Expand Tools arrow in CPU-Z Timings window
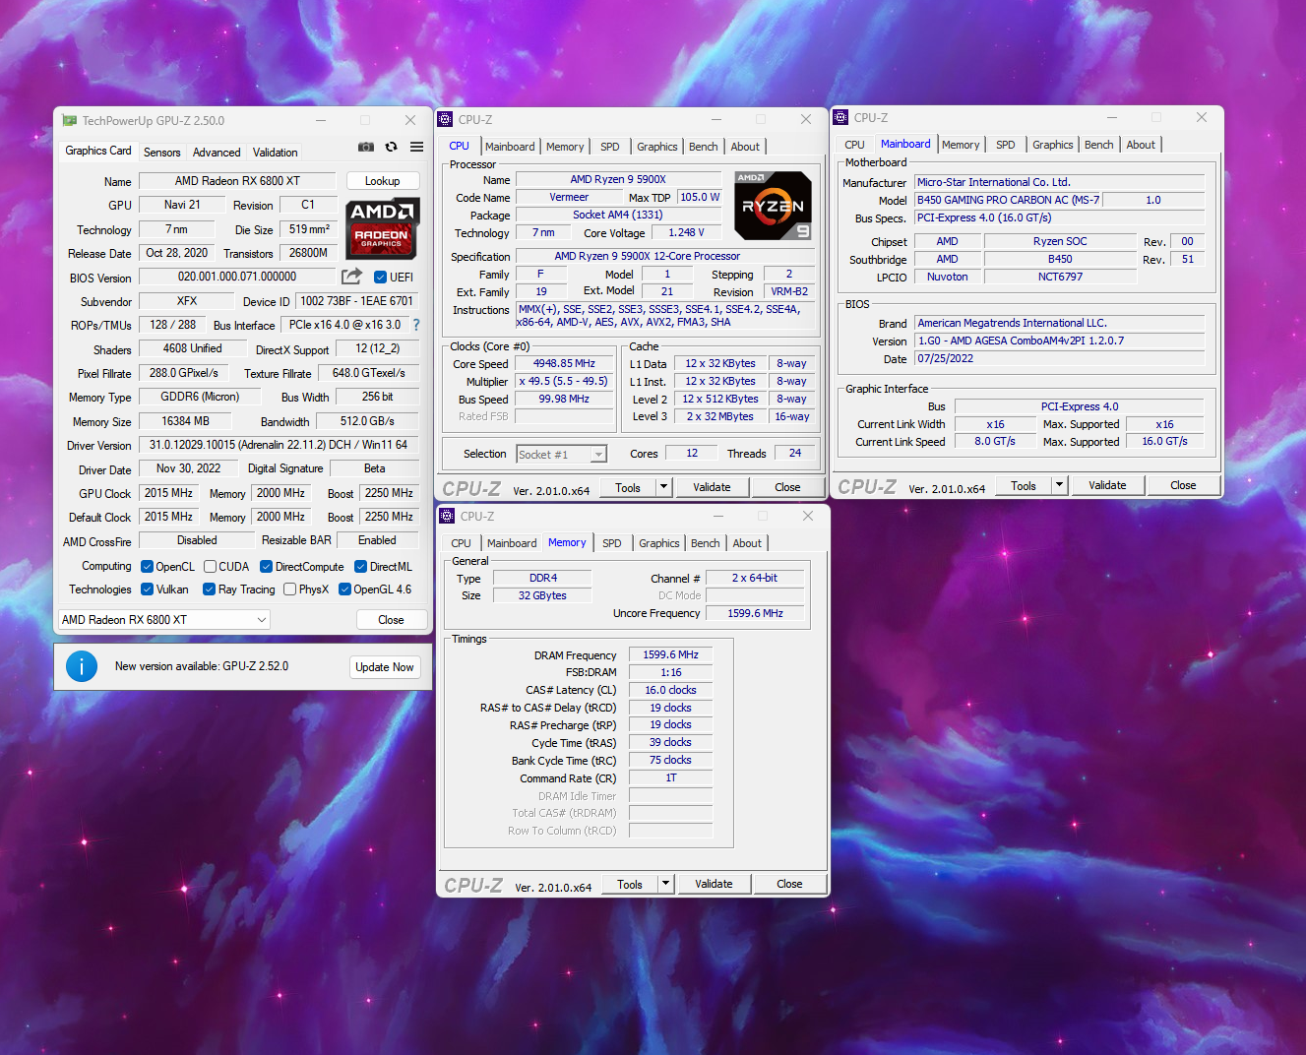The height and width of the screenshot is (1055, 1306). point(666,884)
